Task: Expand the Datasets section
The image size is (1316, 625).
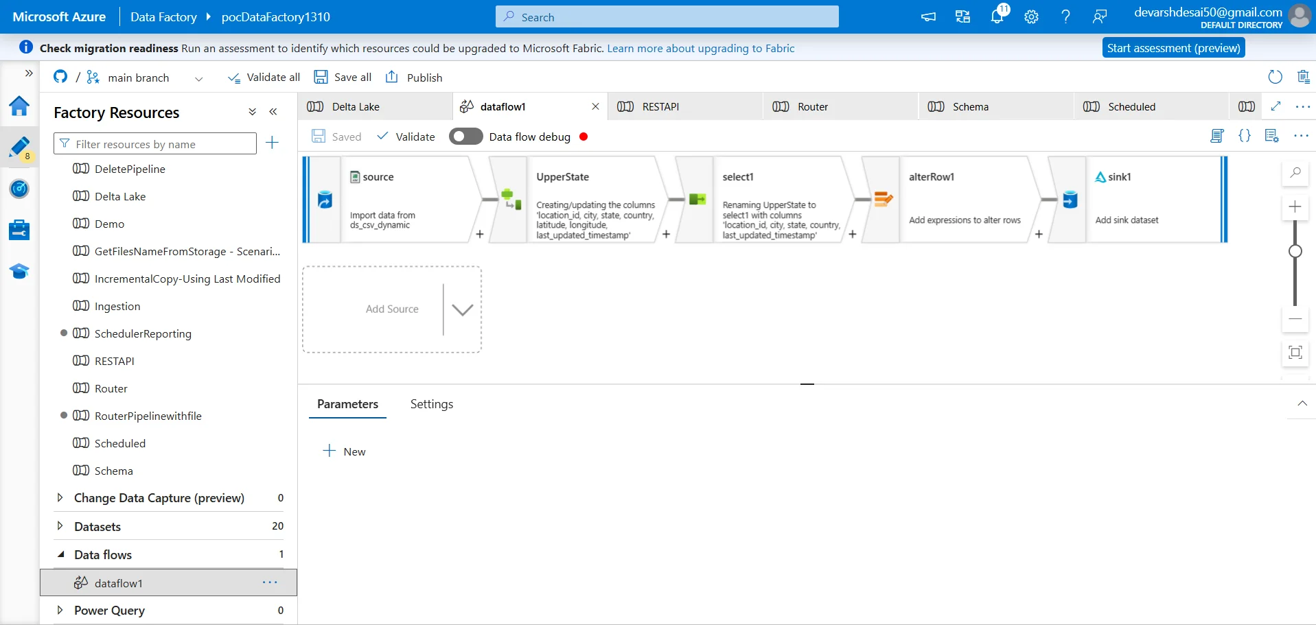Action: (x=60, y=526)
